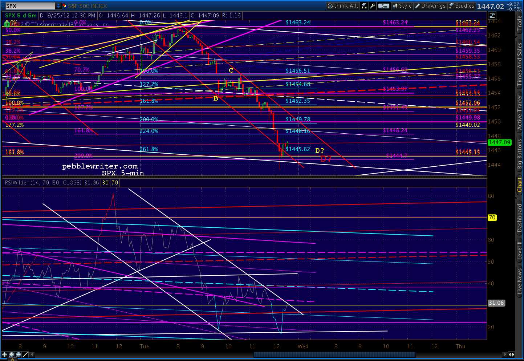Click the RSI overbought value 70 box
The image size is (524, 361).
(114, 183)
